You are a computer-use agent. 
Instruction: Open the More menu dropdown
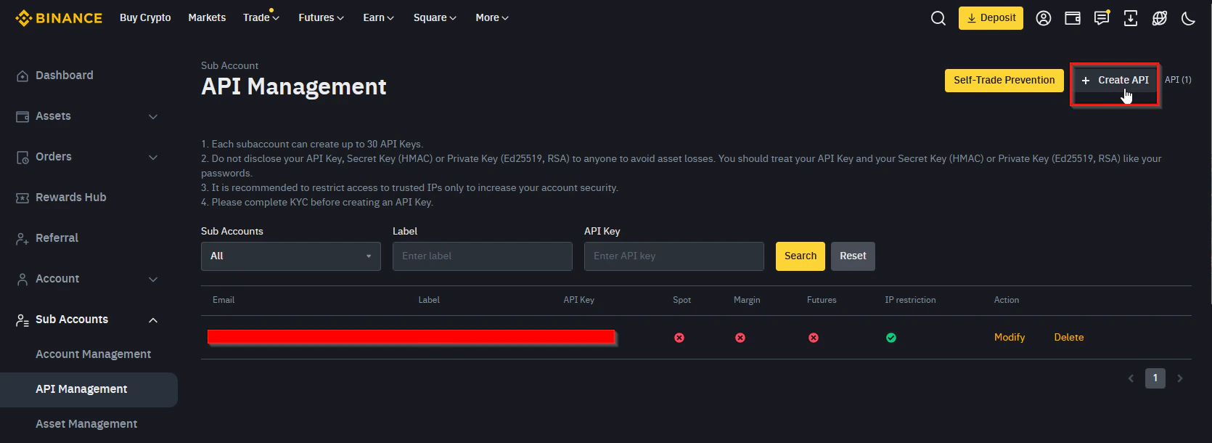coord(492,17)
